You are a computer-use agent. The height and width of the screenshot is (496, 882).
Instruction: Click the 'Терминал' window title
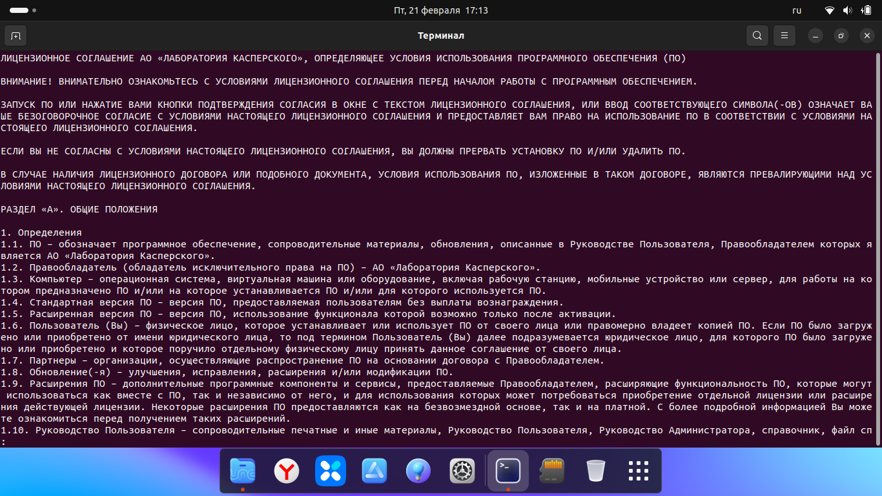tap(441, 36)
